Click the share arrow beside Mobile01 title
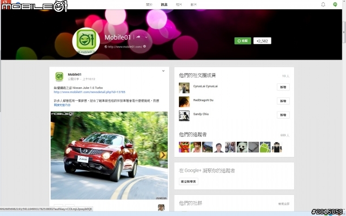 (x=138, y=37)
